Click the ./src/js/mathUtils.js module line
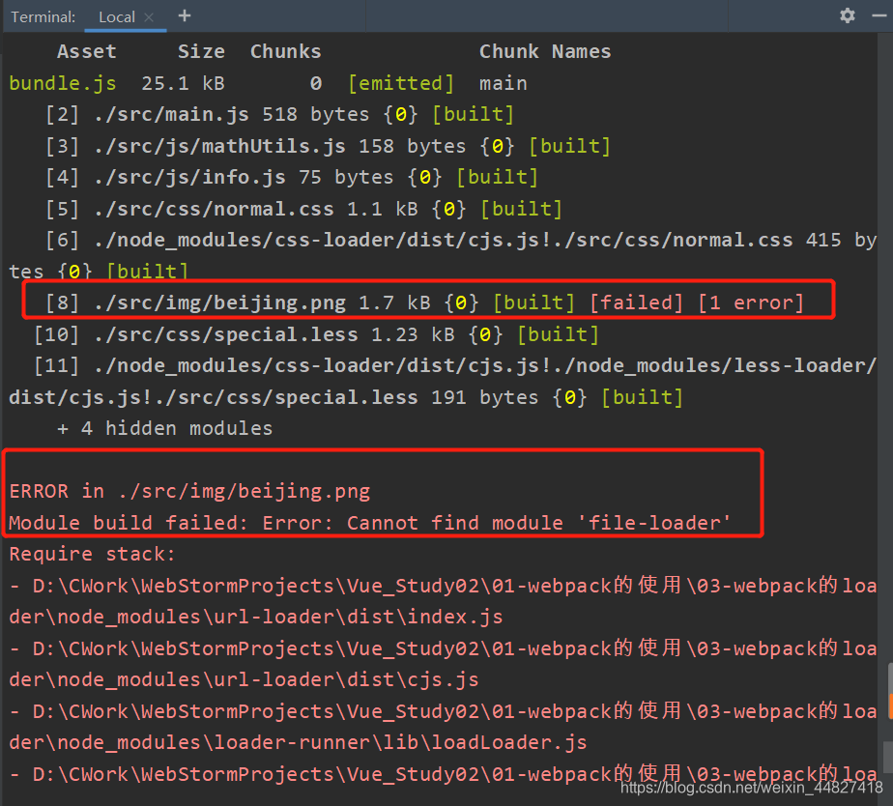Viewport: 893px width, 806px height. pyautogui.click(x=328, y=146)
